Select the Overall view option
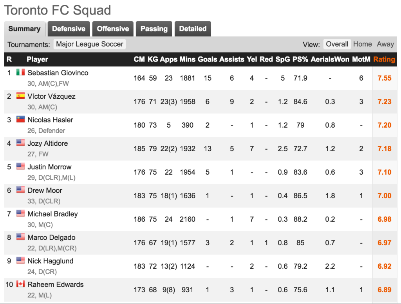401x304 pixels. [337, 44]
